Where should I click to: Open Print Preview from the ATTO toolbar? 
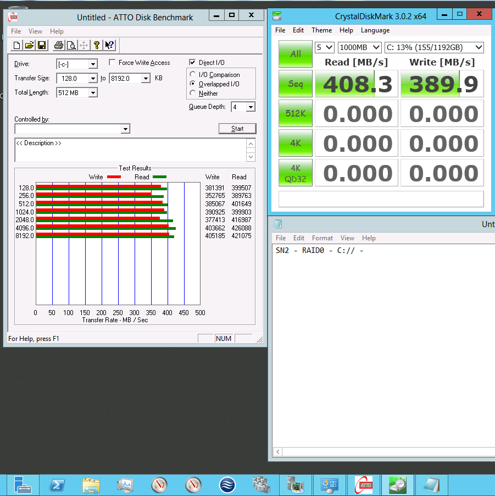pyautogui.click(x=71, y=45)
